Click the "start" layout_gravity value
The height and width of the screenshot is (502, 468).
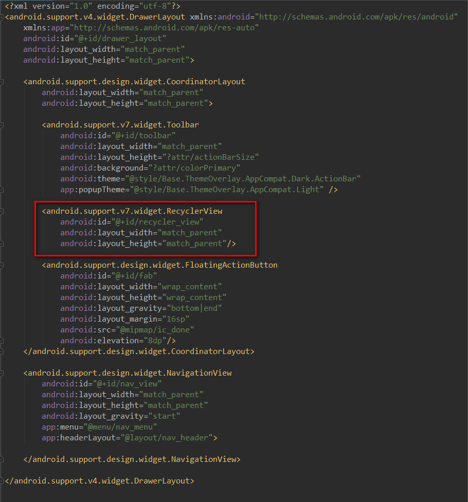point(164,416)
